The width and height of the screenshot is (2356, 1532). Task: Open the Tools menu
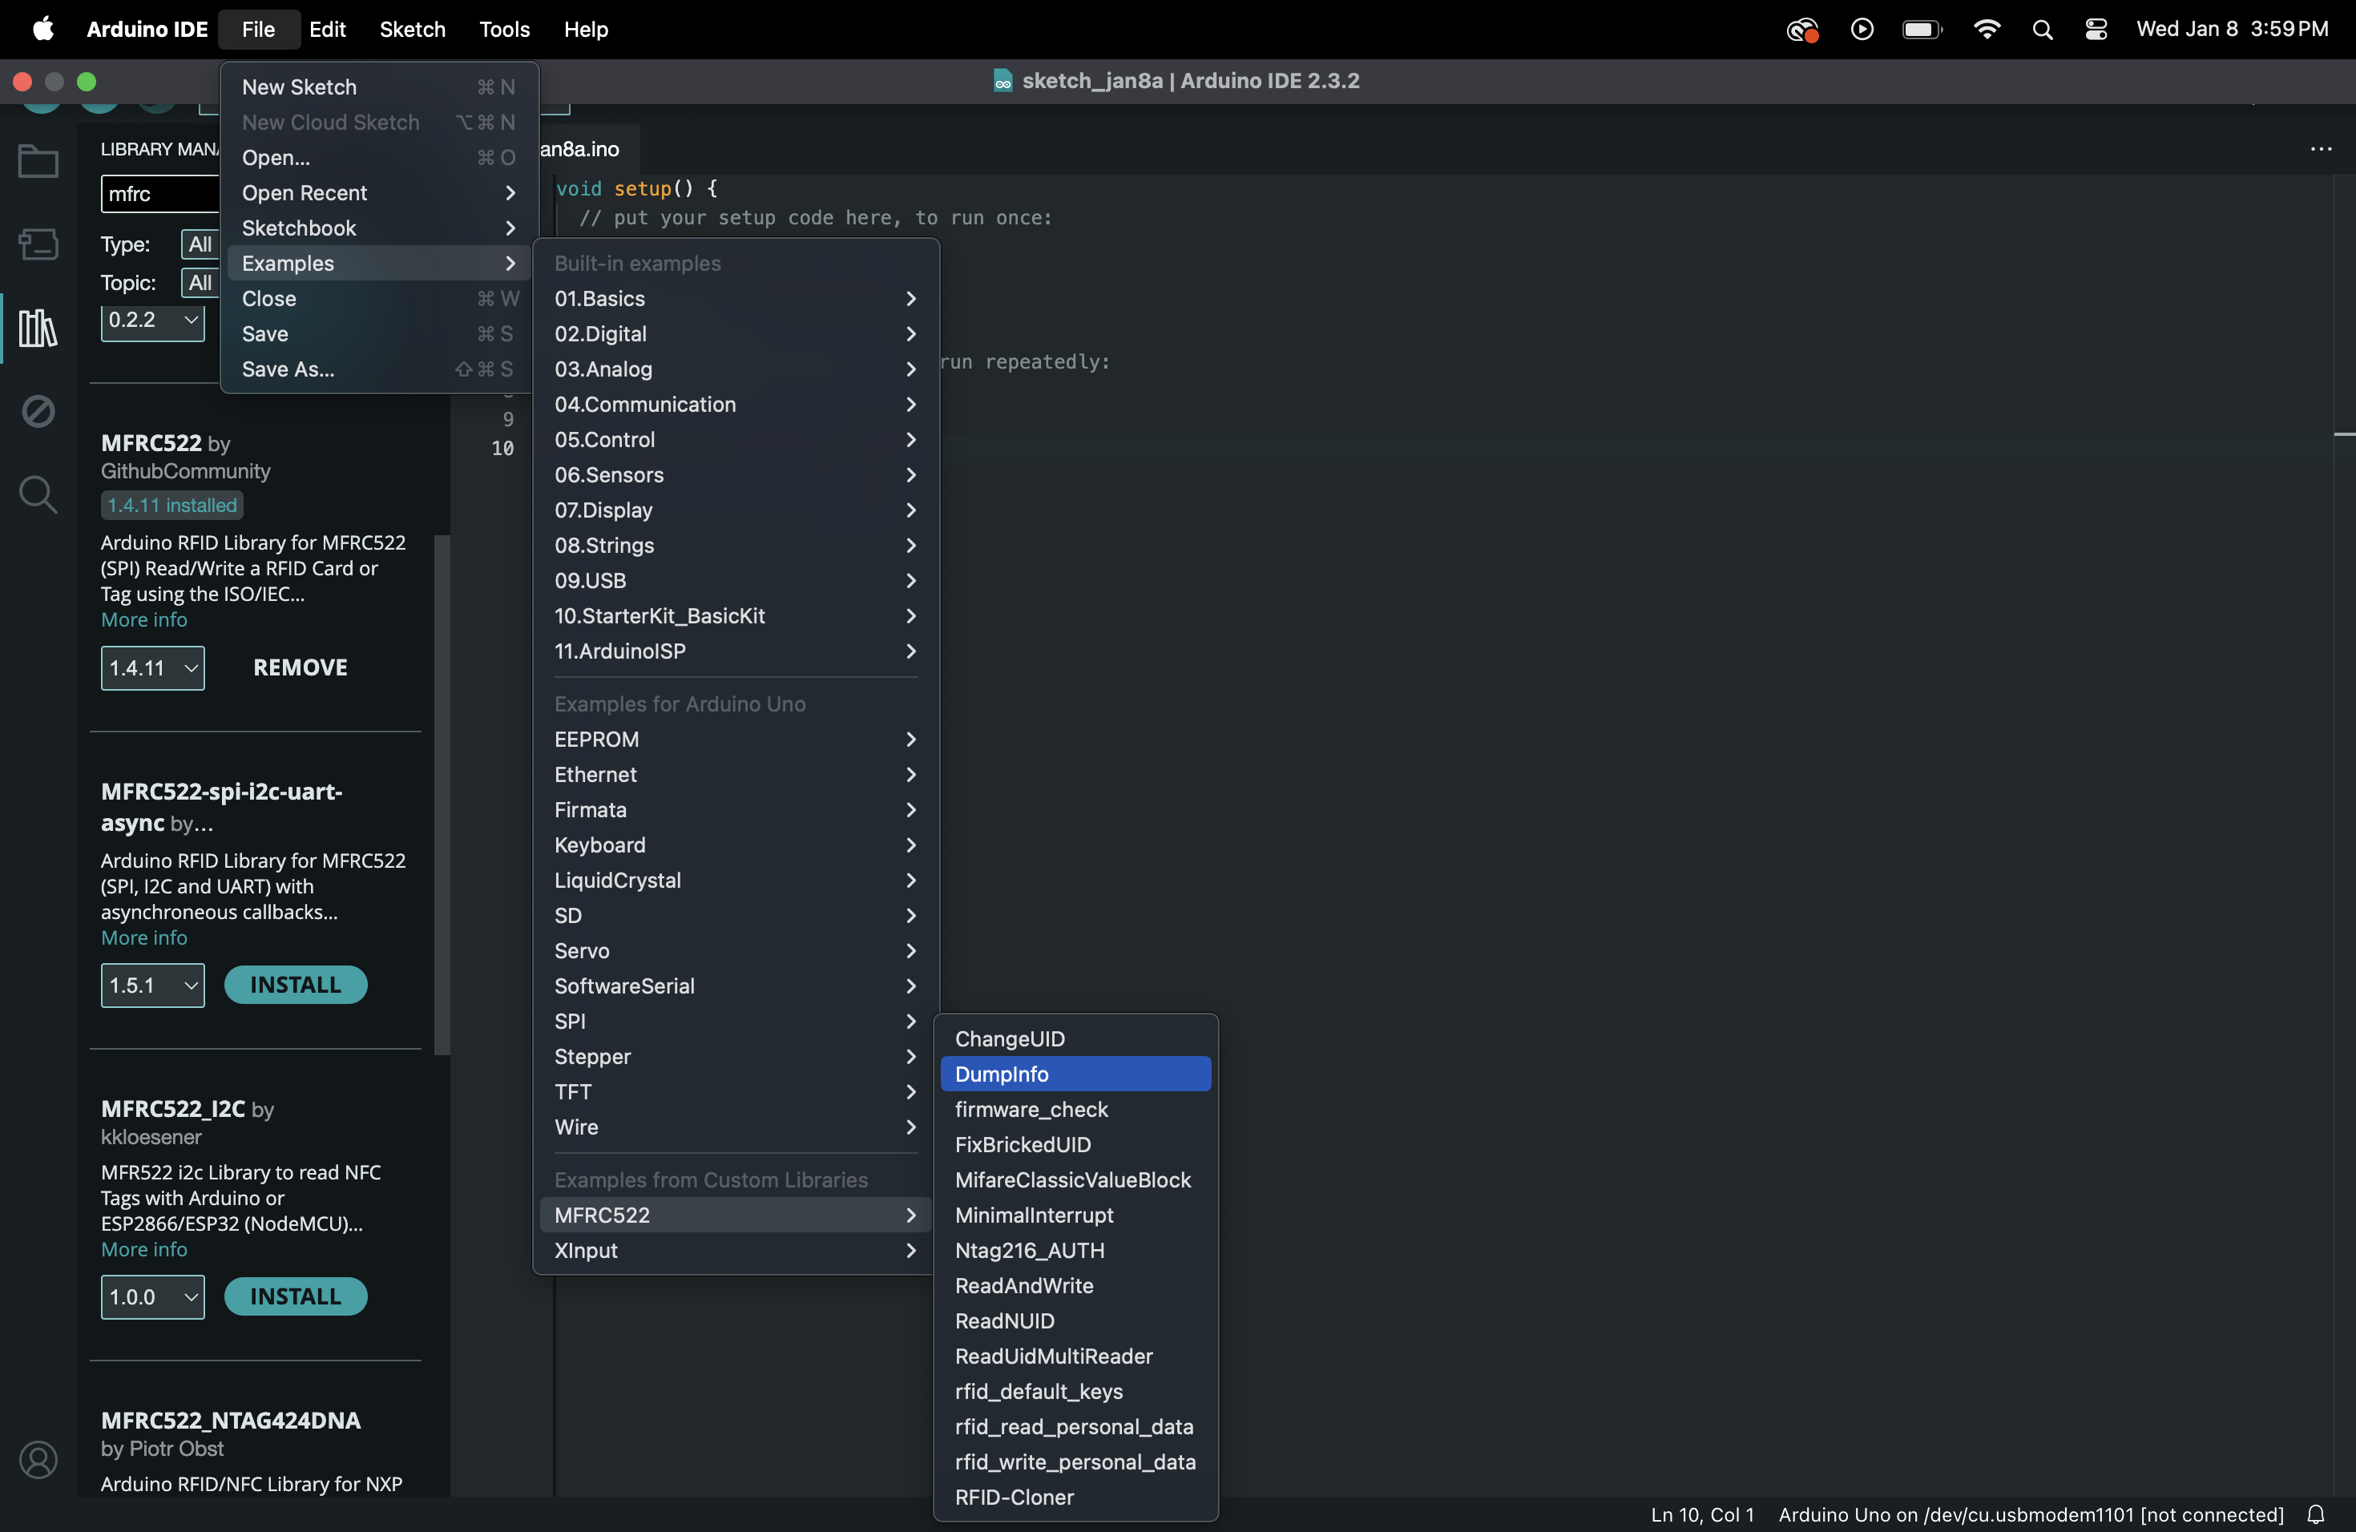coord(504,29)
